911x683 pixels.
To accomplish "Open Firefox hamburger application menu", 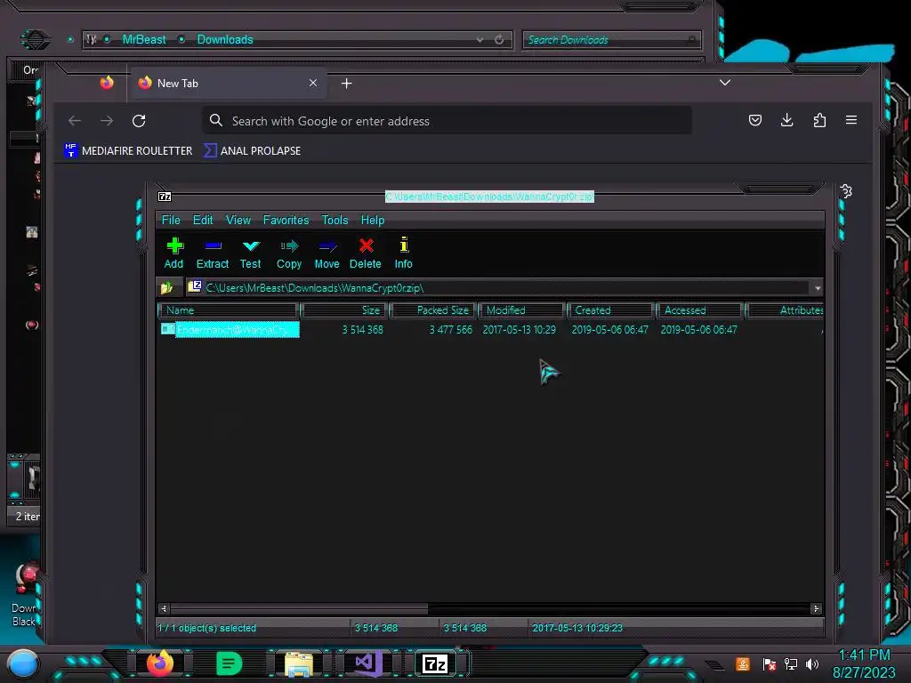I will [x=851, y=120].
